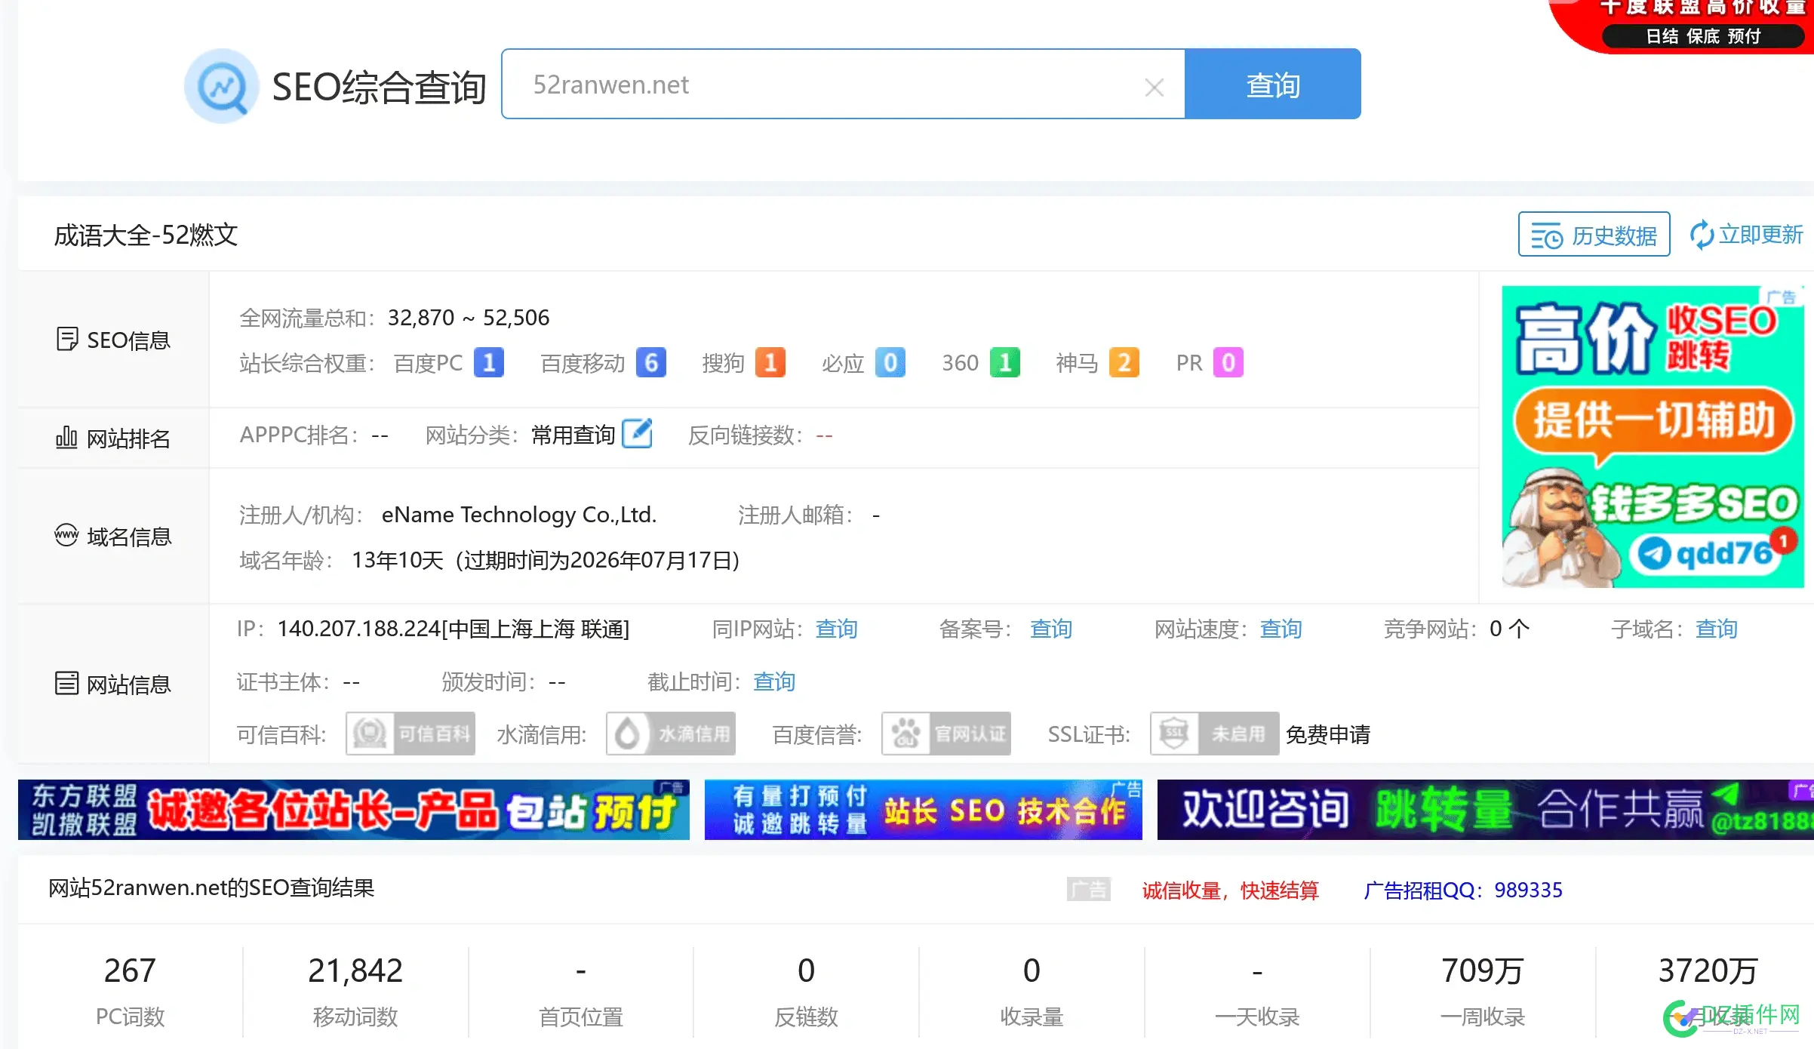The image size is (1814, 1049).
Task: Select the 域名信息 globe icon
Action: [67, 535]
